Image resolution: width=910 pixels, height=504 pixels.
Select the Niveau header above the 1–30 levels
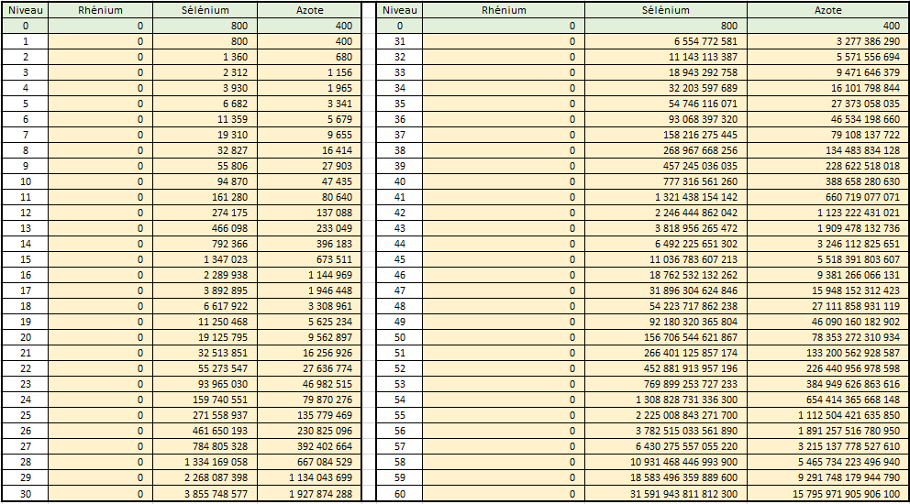click(x=25, y=10)
